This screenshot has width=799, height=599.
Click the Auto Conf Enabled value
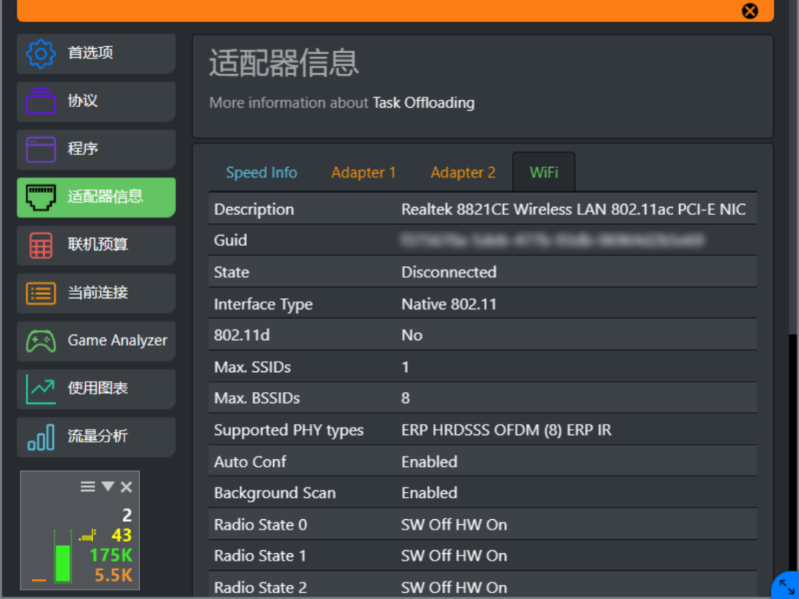click(x=430, y=462)
